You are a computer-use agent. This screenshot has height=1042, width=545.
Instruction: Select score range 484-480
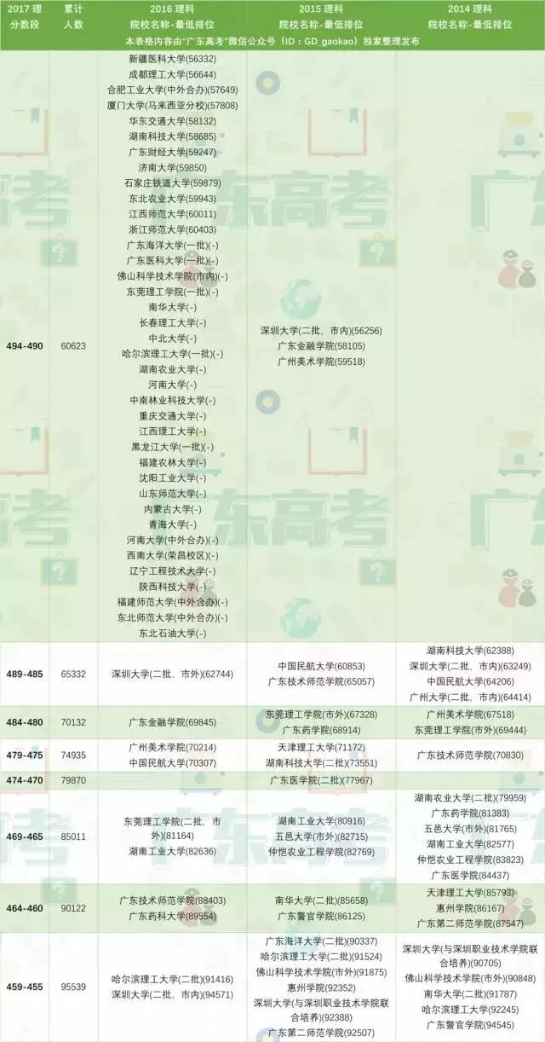(25, 722)
